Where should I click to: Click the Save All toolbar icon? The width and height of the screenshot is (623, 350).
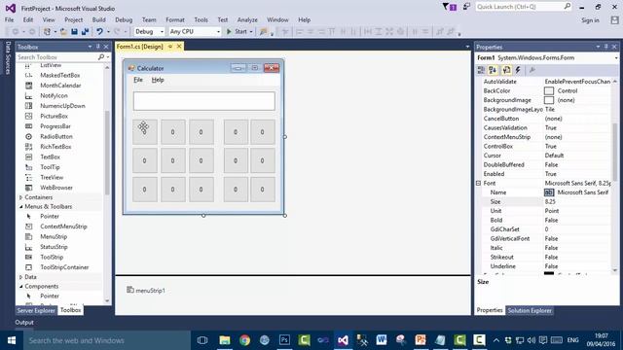(x=85, y=32)
